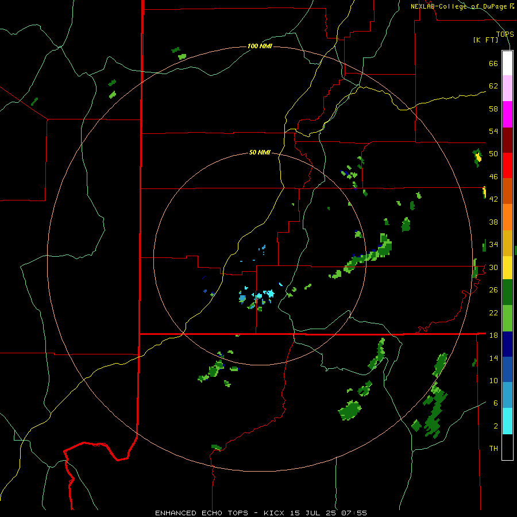Click the NEXLAB-College of DuPage text

pyautogui.click(x=458, y=6)
